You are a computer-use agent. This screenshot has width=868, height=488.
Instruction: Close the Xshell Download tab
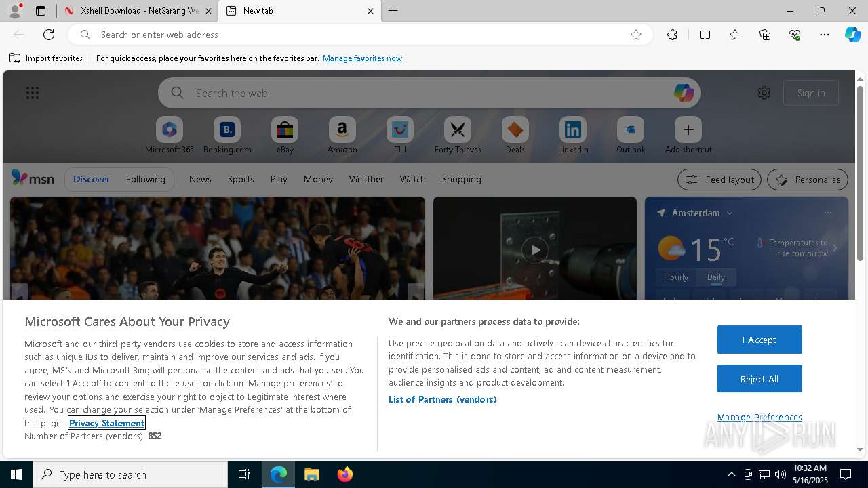pos(208,11)
